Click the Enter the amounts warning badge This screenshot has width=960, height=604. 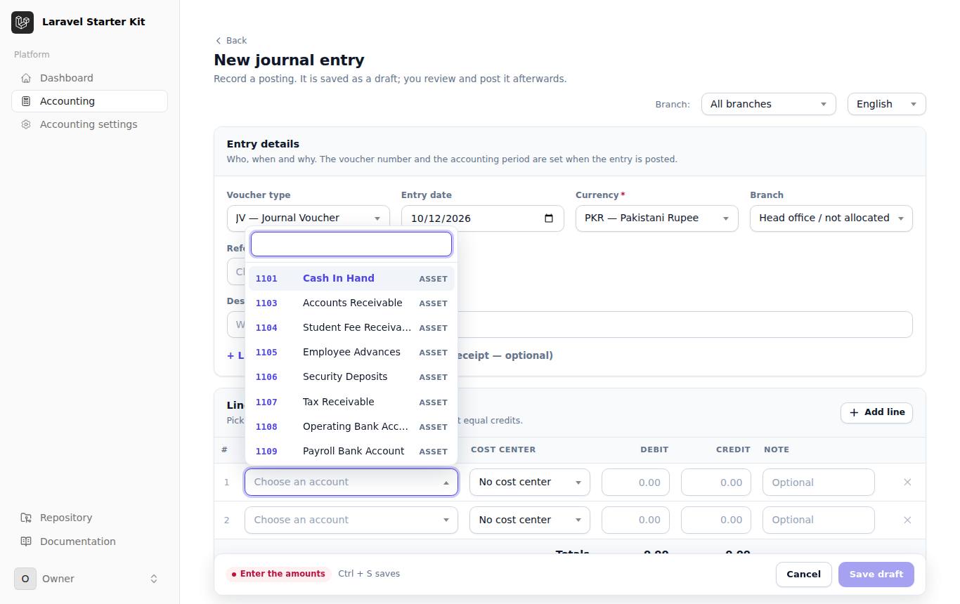pyautogui.click(x=278, y=574)
